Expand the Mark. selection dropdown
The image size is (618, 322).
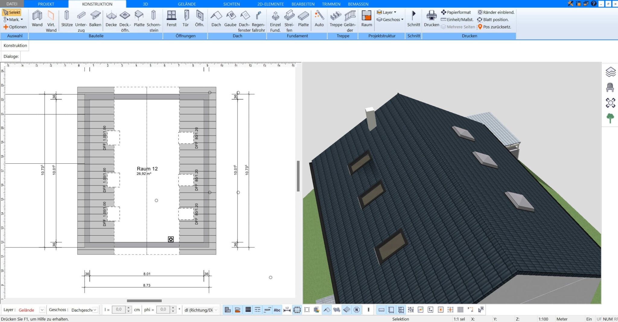pyautogui.click(x=22, y=20)
